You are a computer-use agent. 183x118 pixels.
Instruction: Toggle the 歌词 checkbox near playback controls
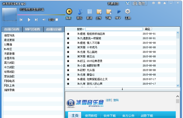pyautogui.click(x=57, y=20)
